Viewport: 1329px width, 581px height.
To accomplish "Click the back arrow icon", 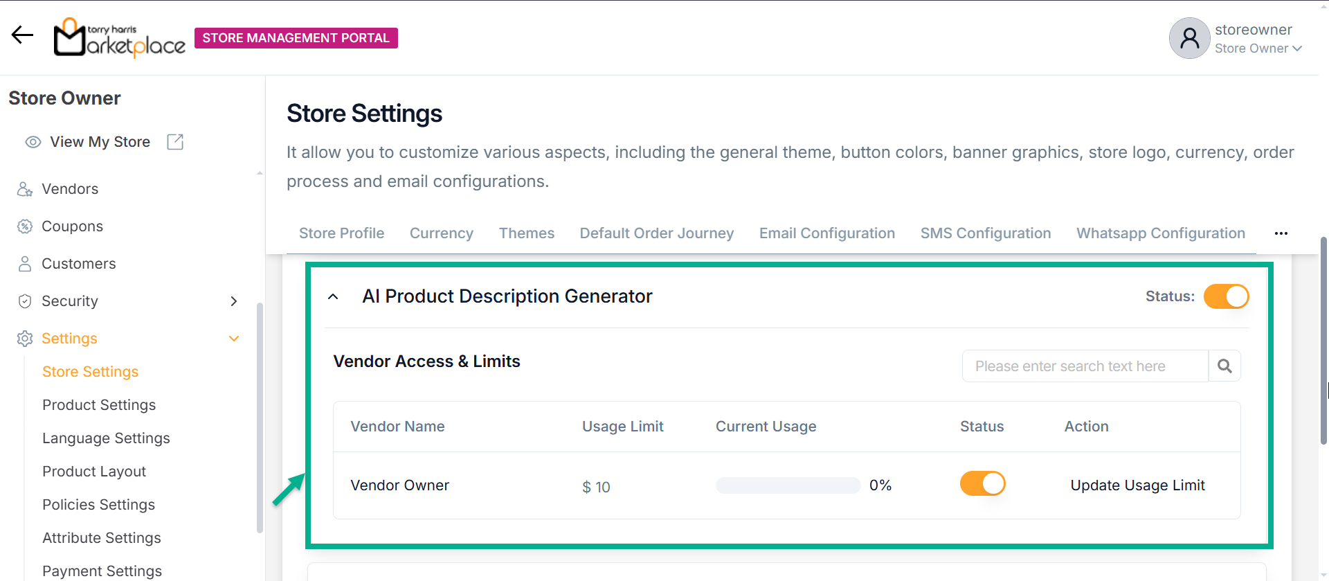I will [x=22, y=35].
